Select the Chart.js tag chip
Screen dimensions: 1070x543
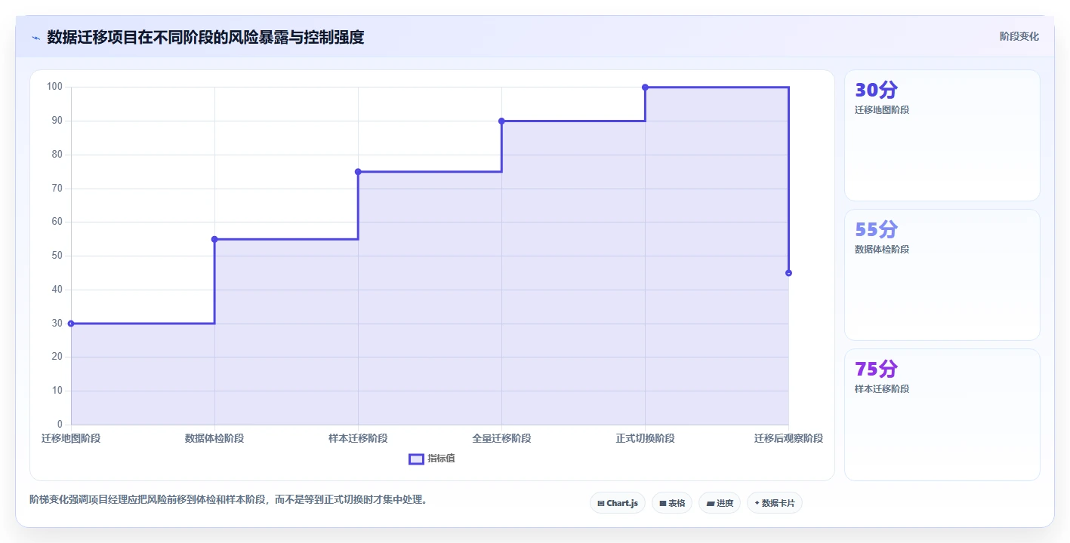(617, 503)
